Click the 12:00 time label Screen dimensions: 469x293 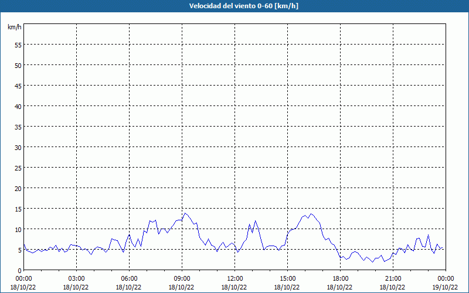235,279
